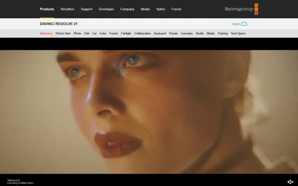
Task: Open the Consoles tab
Action: [x=187, y=33]
